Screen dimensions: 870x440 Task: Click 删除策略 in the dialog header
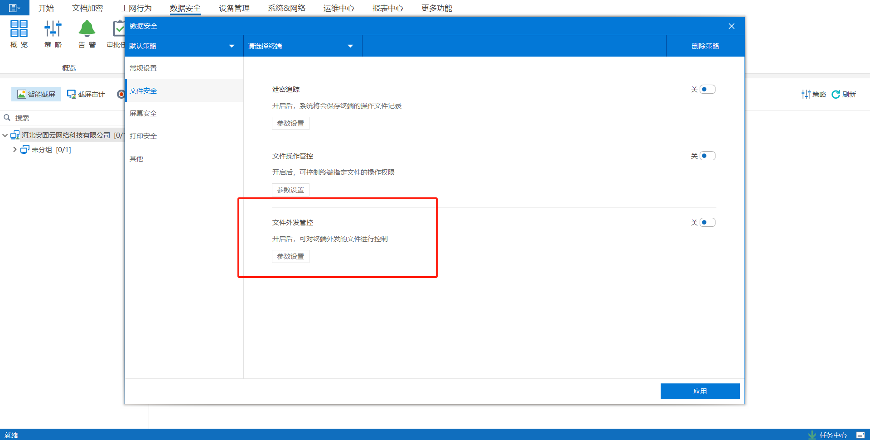click(705, 46)
